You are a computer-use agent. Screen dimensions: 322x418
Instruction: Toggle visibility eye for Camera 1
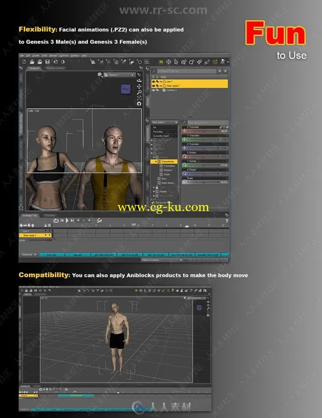(x=153, y=91)
